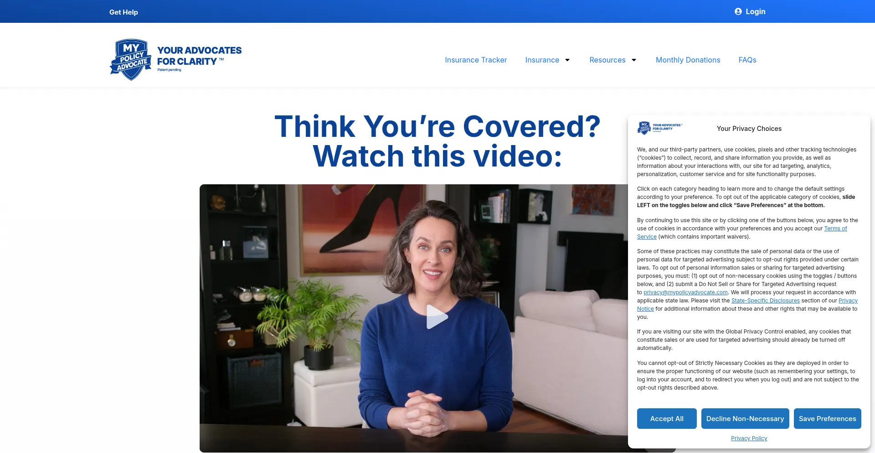Image resolution: width=875 pixels, height=453 pixels.
Task: Click the logo inside the privacy dialog
Action: click(x=659, y=128)
